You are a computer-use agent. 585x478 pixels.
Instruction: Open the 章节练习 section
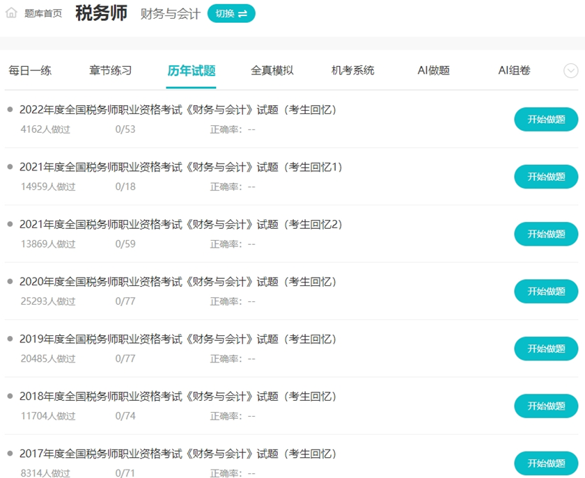coord(111,70)
